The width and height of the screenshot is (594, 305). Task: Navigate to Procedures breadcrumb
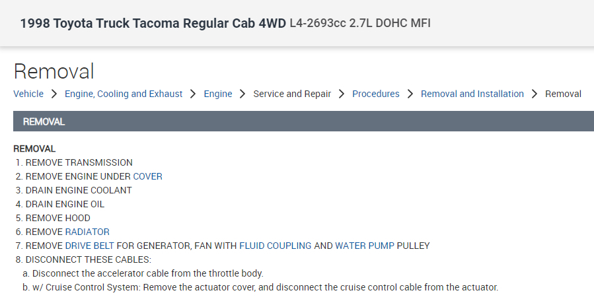(x=376, y=94)
